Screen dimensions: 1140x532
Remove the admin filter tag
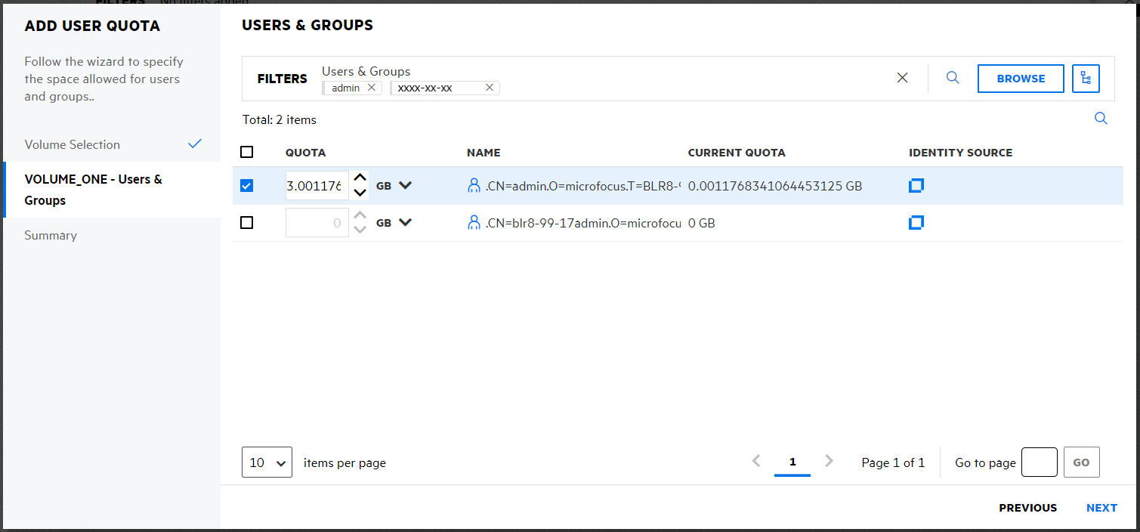tap(371, 88)
